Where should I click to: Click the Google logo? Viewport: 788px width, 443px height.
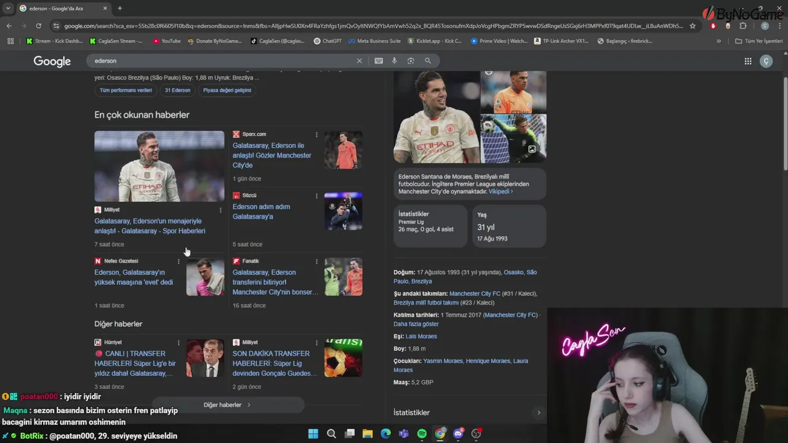click(52, 61)
